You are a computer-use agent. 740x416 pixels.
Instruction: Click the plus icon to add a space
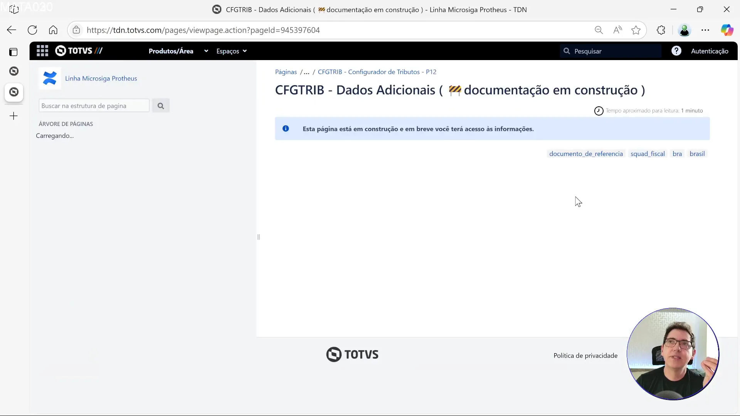[14, 116]
